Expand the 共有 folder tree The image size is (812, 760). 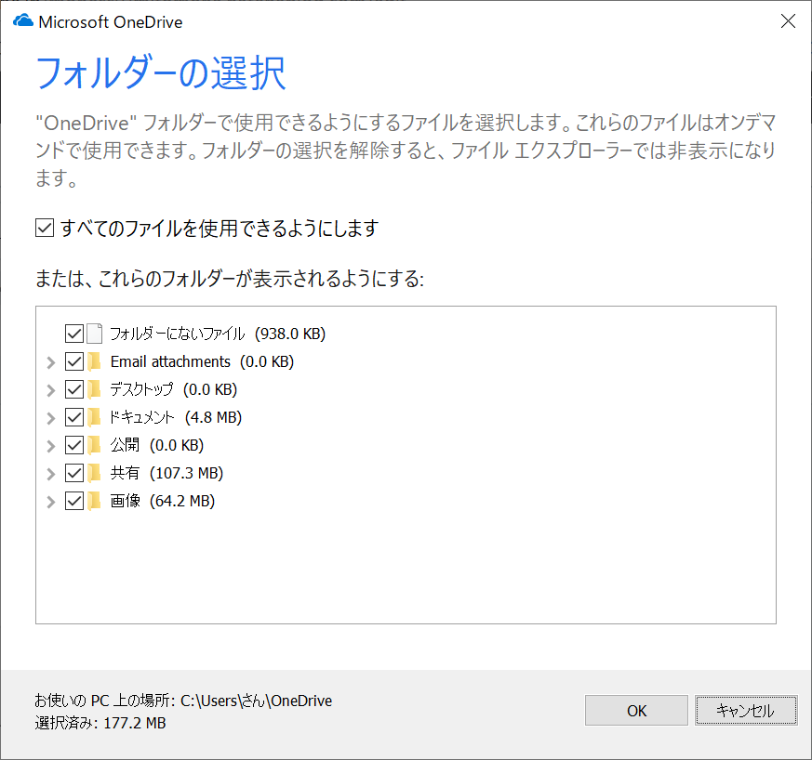click(51, 475)
